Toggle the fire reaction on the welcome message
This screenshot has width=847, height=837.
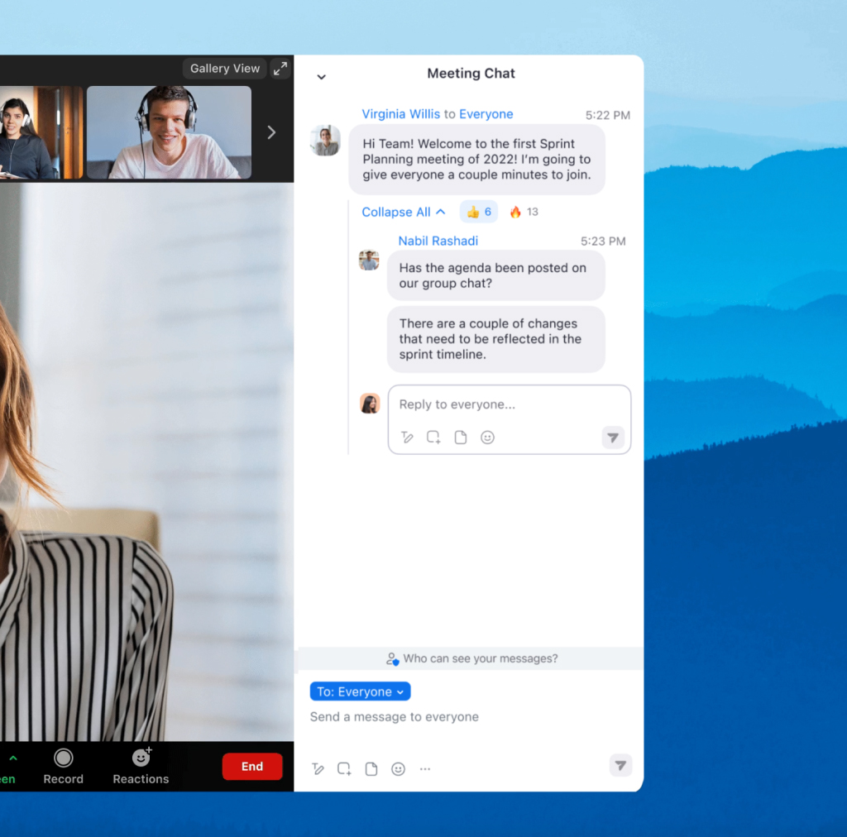click(523, 212)
